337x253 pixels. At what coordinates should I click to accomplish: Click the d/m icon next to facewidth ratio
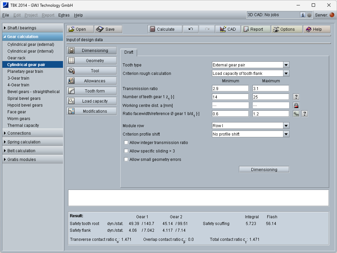[296, 114]
